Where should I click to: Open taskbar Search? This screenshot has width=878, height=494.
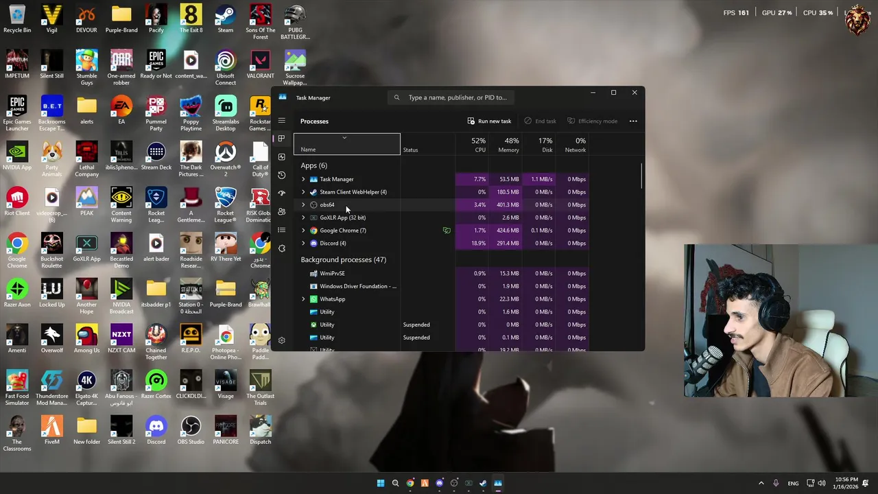395,483
